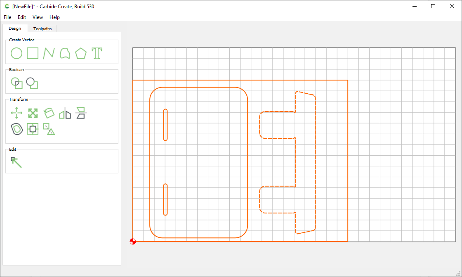Viewport: 462px width, 277px height.
Task: Pick the Polyline tool
Action: [49, 53]
